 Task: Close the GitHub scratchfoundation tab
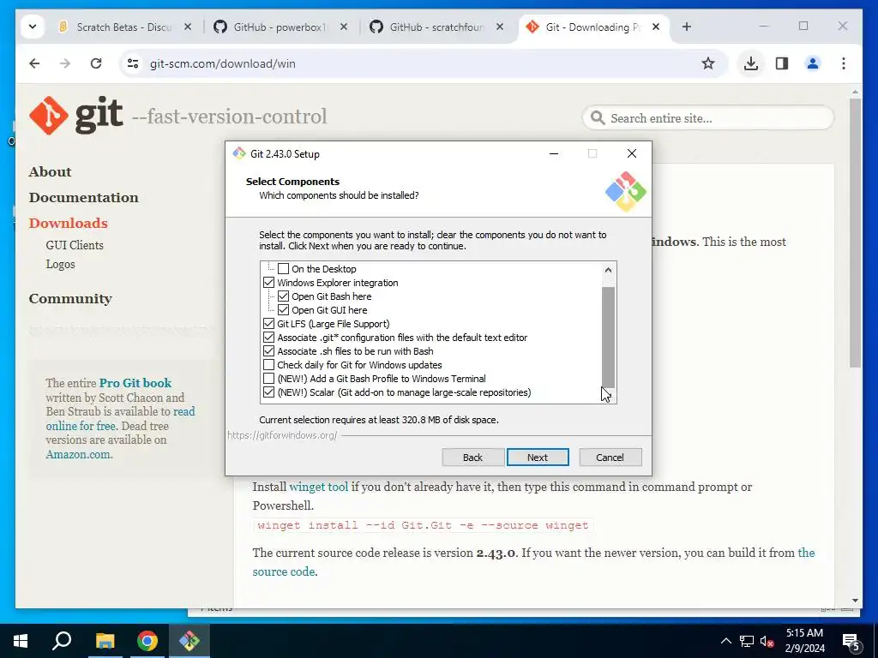[500, 27]
